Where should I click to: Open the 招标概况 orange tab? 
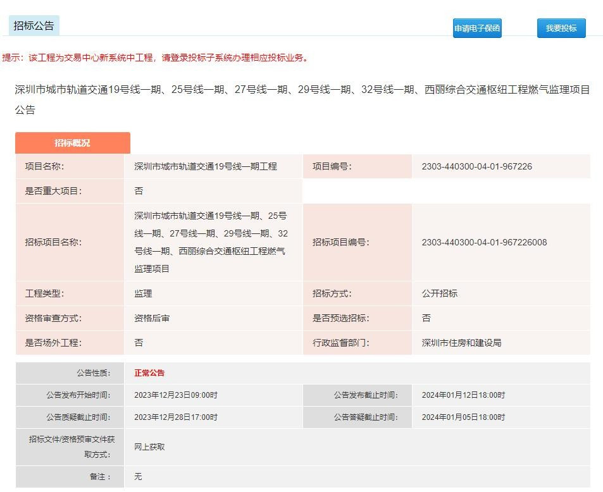73,143
